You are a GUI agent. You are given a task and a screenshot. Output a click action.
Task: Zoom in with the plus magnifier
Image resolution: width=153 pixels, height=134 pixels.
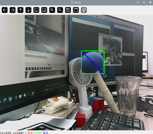tap(52, 10)
